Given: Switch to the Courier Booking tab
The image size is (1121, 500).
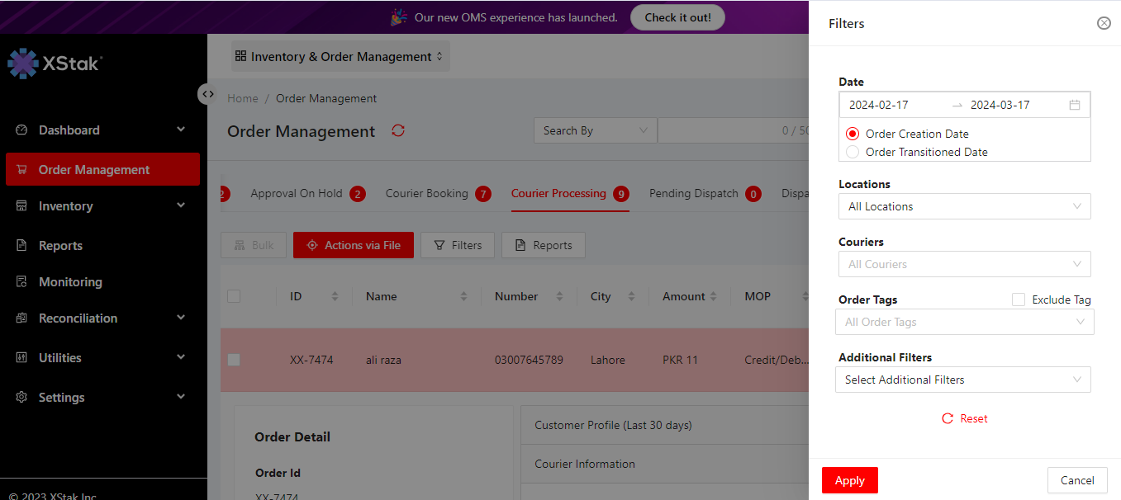Looking at the screenshot, I should [x=426, y=193].
